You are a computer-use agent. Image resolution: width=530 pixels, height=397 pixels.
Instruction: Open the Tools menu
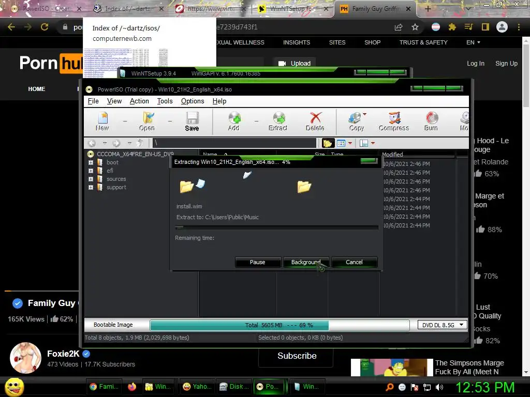[x=165, y=101]
